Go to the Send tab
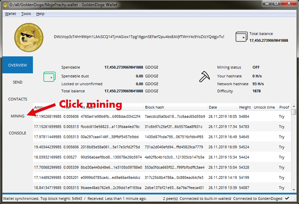 pos(18,82)
